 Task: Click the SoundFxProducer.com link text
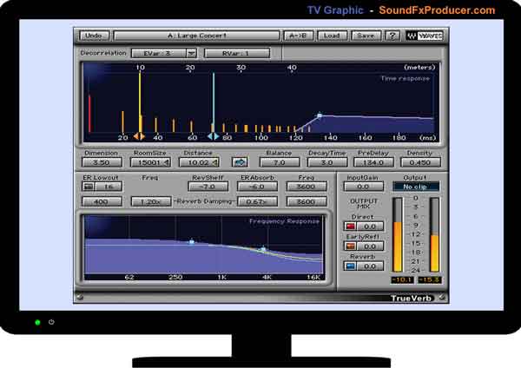point(437,10)
